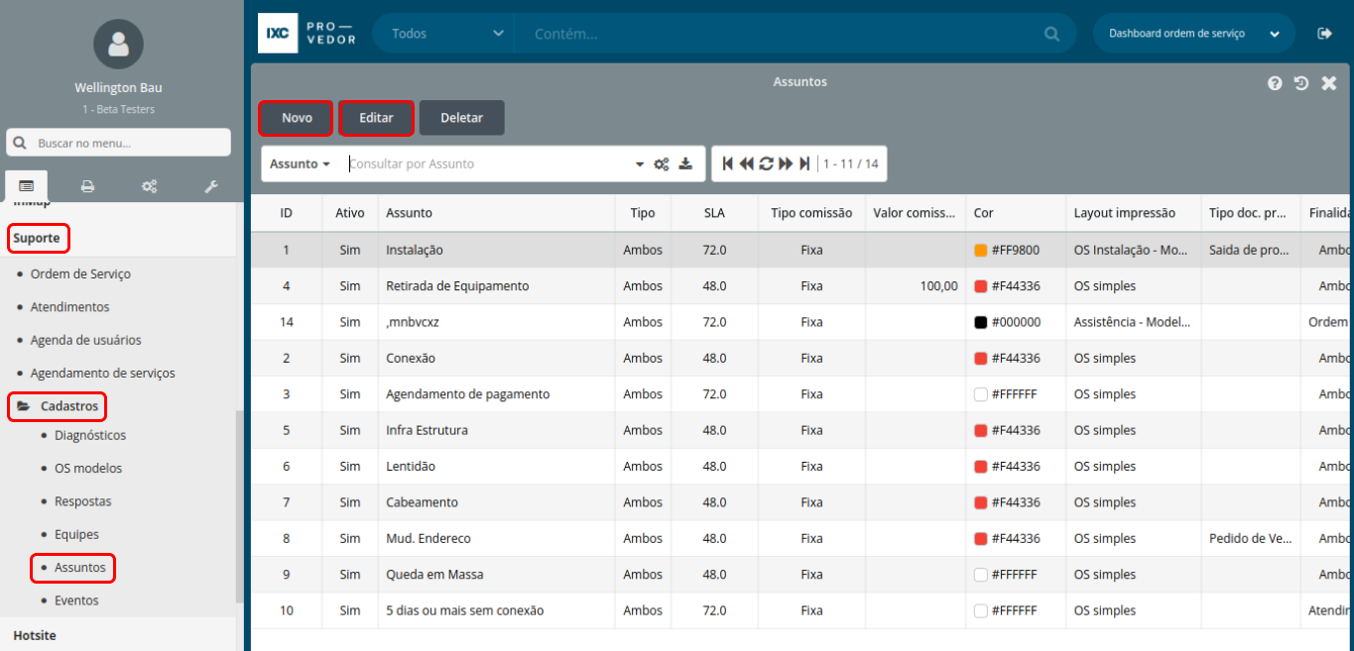
Task: Open Atendimentos menu item
Action: point(70,307)
